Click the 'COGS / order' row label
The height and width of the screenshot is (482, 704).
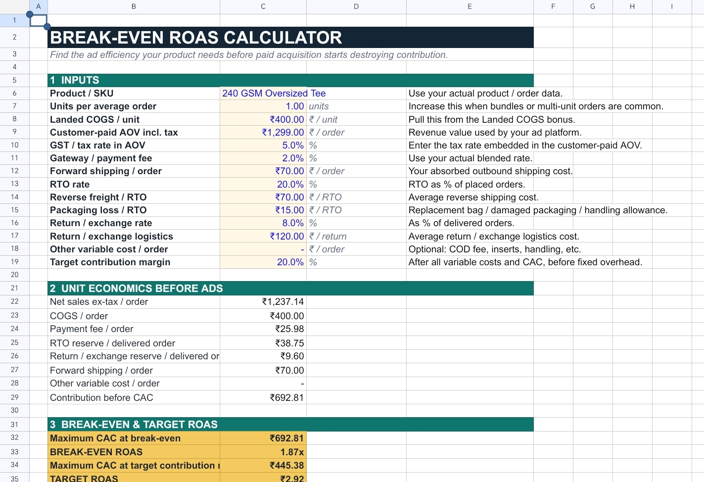[79, 316]
